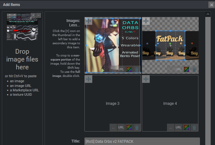Open the color picker swatch on Data Orbs image

(129, 69)
